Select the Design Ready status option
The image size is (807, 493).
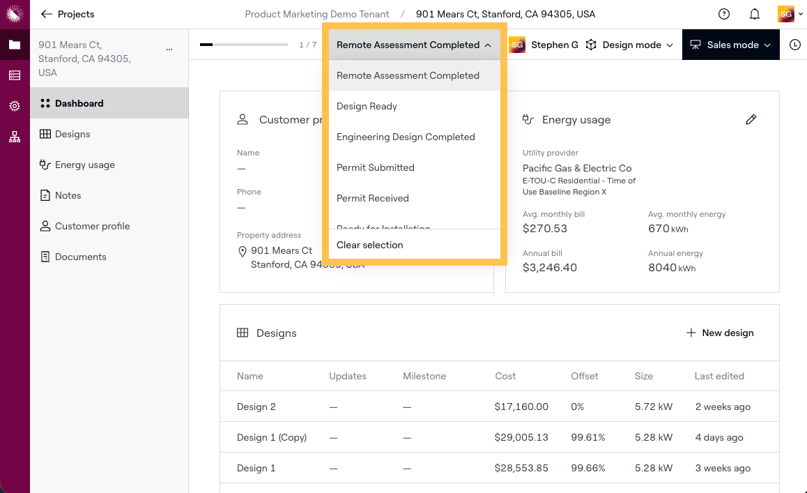(x=415, y=106)
